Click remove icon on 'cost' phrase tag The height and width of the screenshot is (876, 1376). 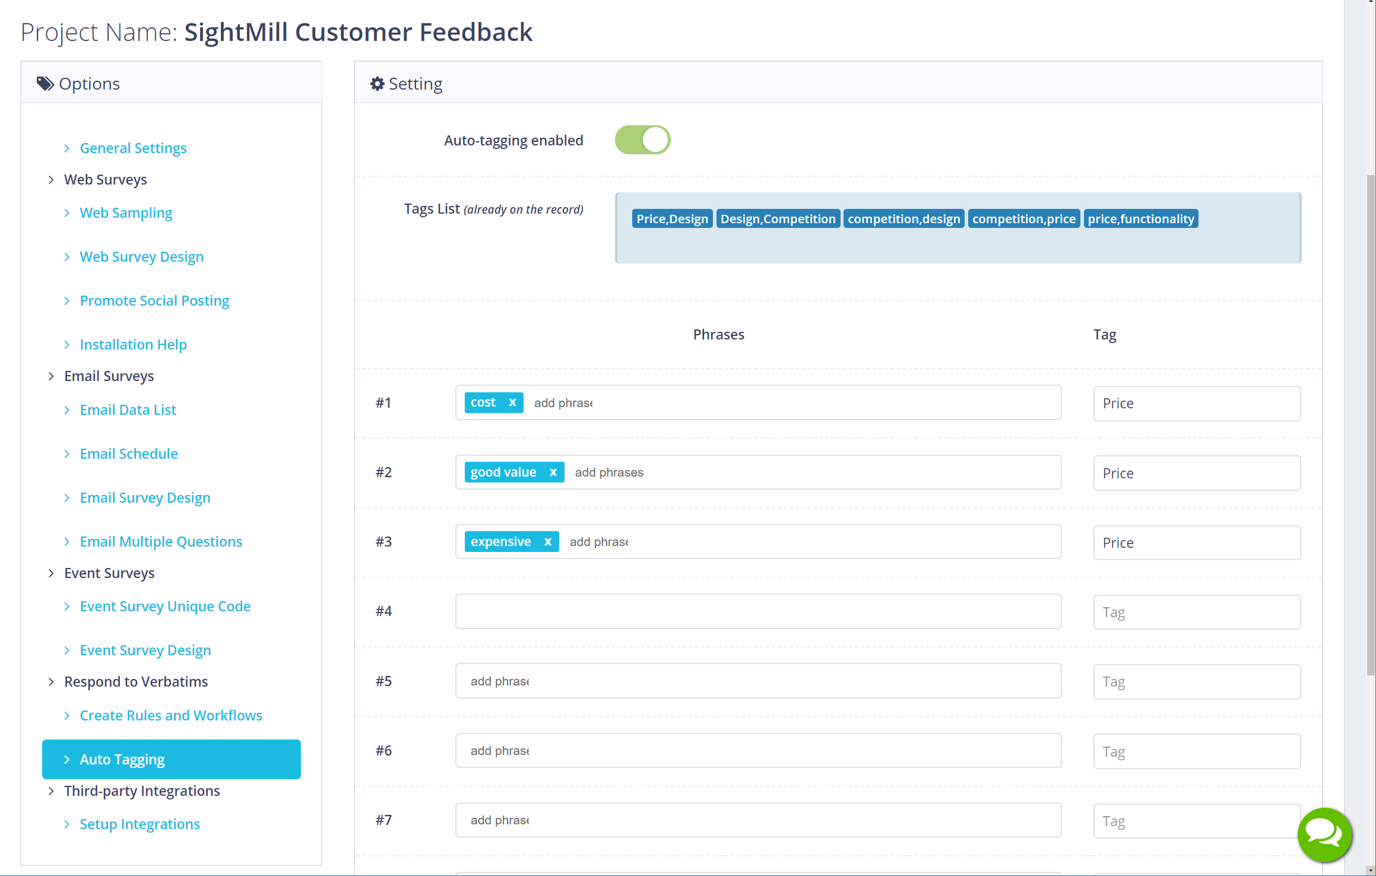click(x=512, y=402)
